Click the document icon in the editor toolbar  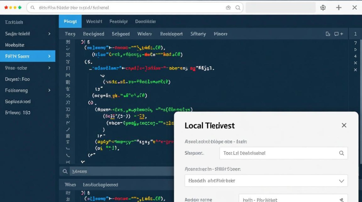click(328, 34)
